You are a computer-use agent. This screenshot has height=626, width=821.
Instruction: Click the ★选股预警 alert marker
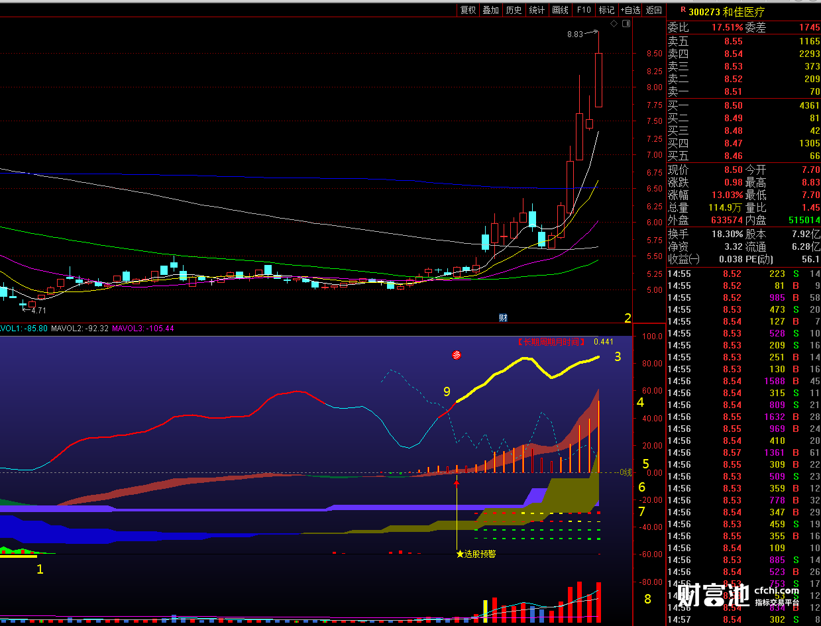[476, 554]
